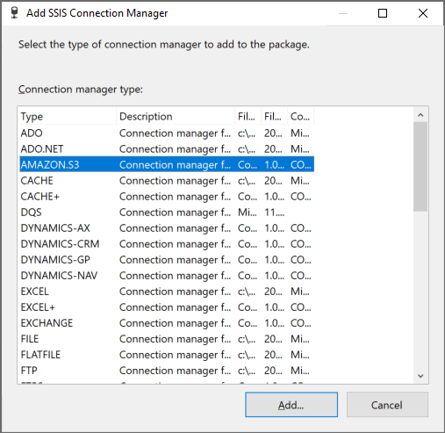
Task: Select the ADO connection manager type
Action: (x=167, y=134)
